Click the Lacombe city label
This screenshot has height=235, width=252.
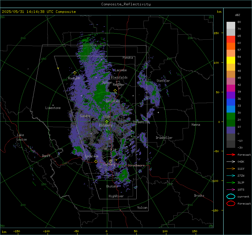tap(121, 70)
